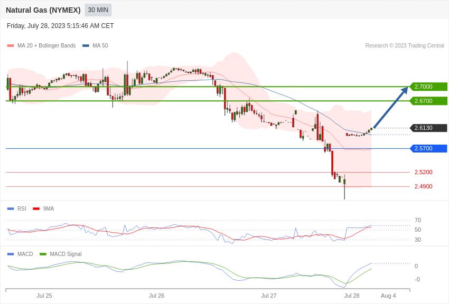Click the MACD axis label -0
Screen dimensions: 449x304
tap(417, 279)
